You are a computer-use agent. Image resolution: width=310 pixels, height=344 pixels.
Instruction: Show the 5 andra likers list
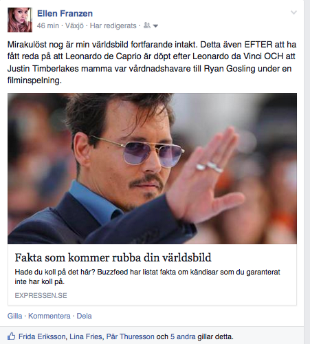pos(183,336)
